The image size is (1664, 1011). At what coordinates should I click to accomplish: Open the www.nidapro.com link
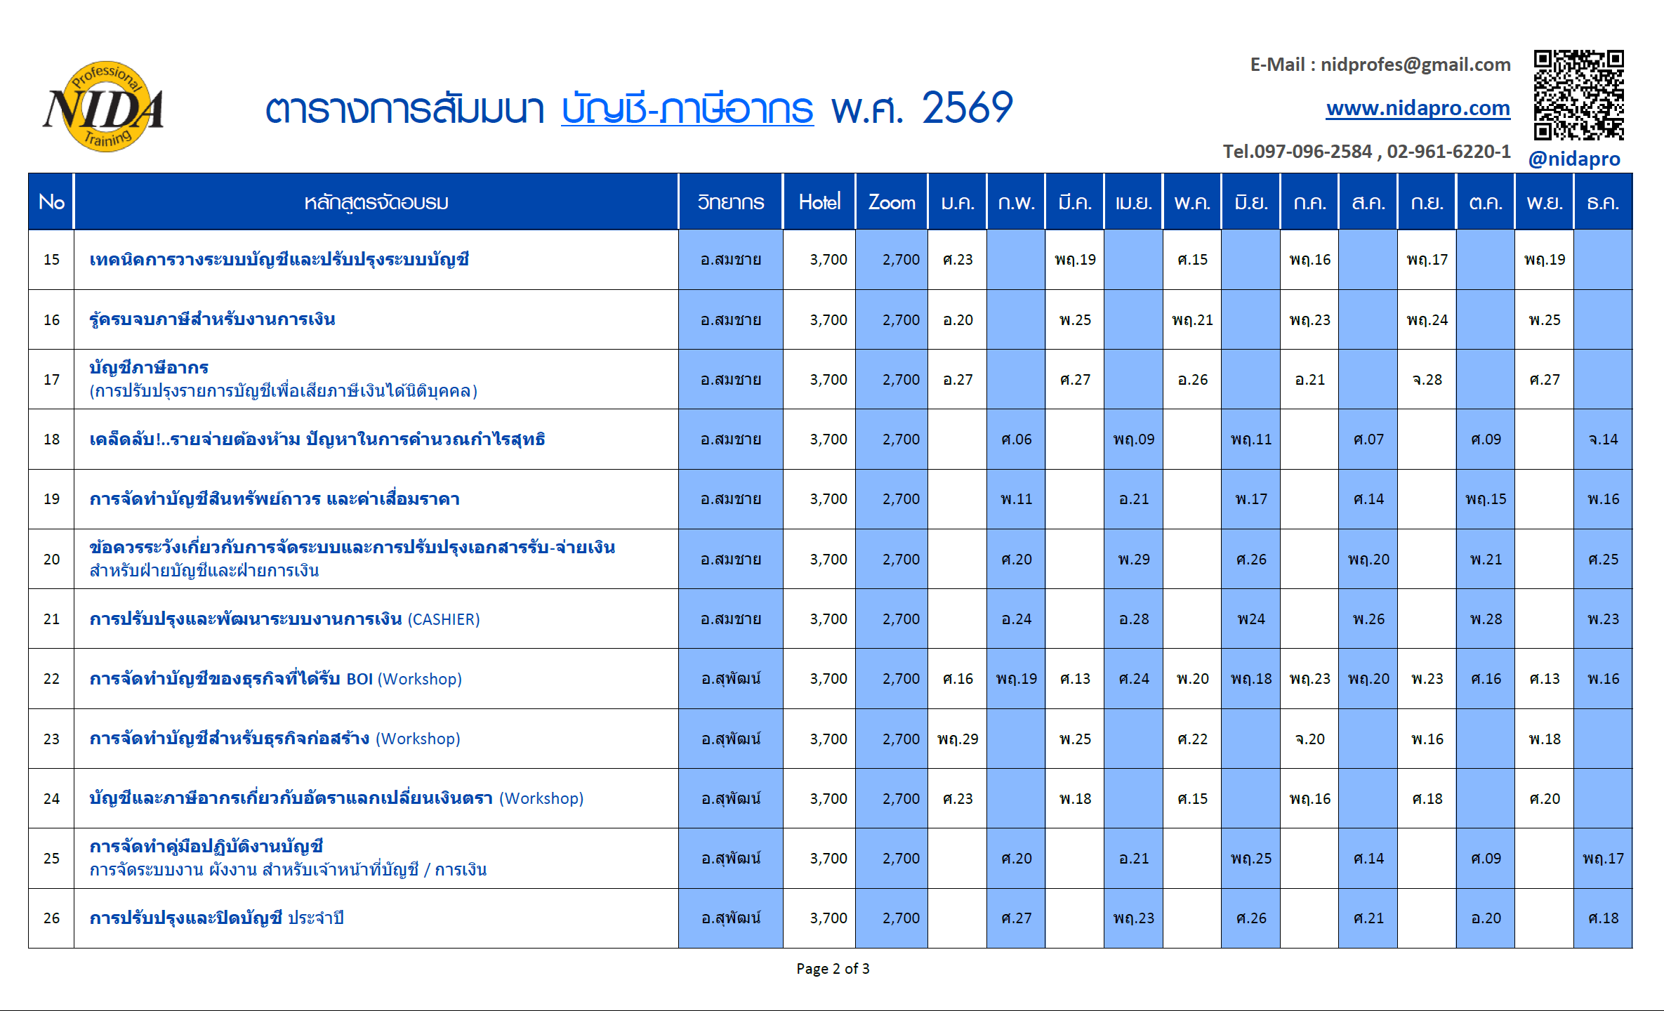pos(1418,108)
